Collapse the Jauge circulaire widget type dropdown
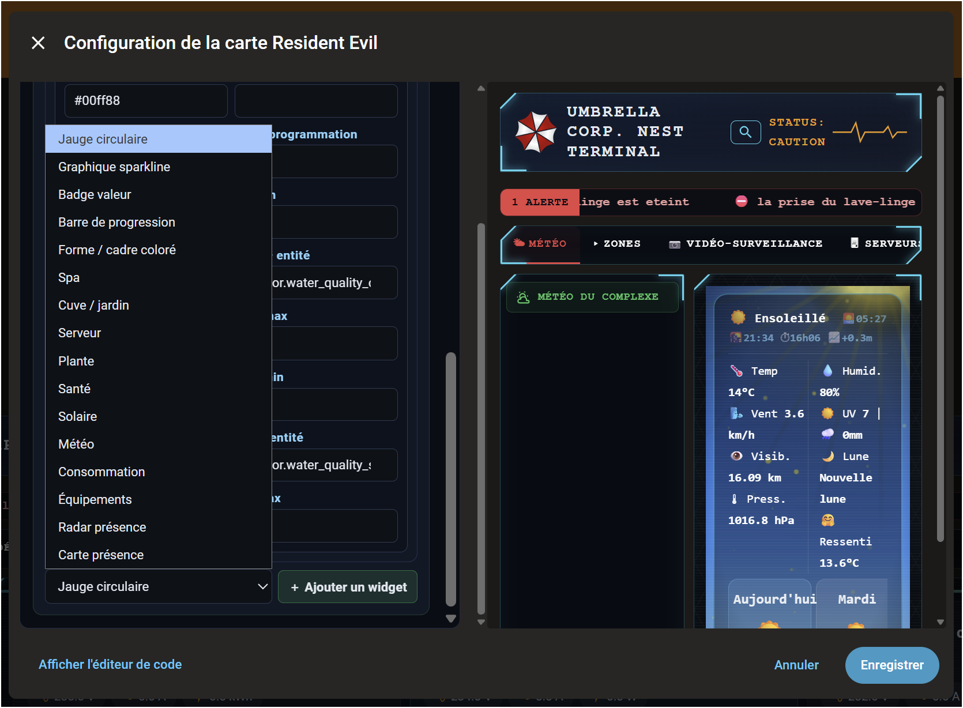The image size is (963, 708). click(159, 586)
